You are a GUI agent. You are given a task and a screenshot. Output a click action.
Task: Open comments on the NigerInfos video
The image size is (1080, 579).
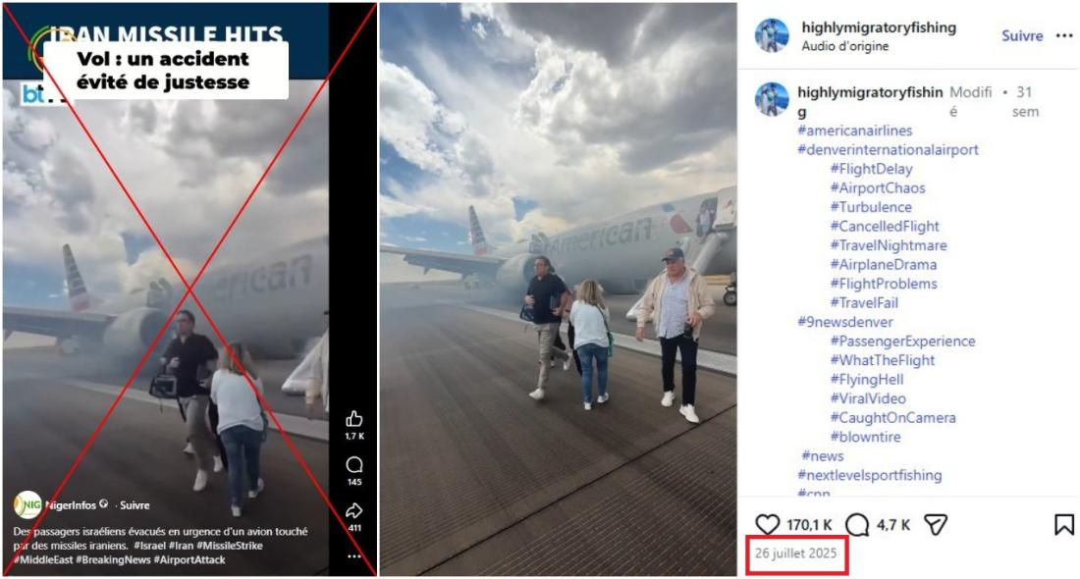pos(354,465)
